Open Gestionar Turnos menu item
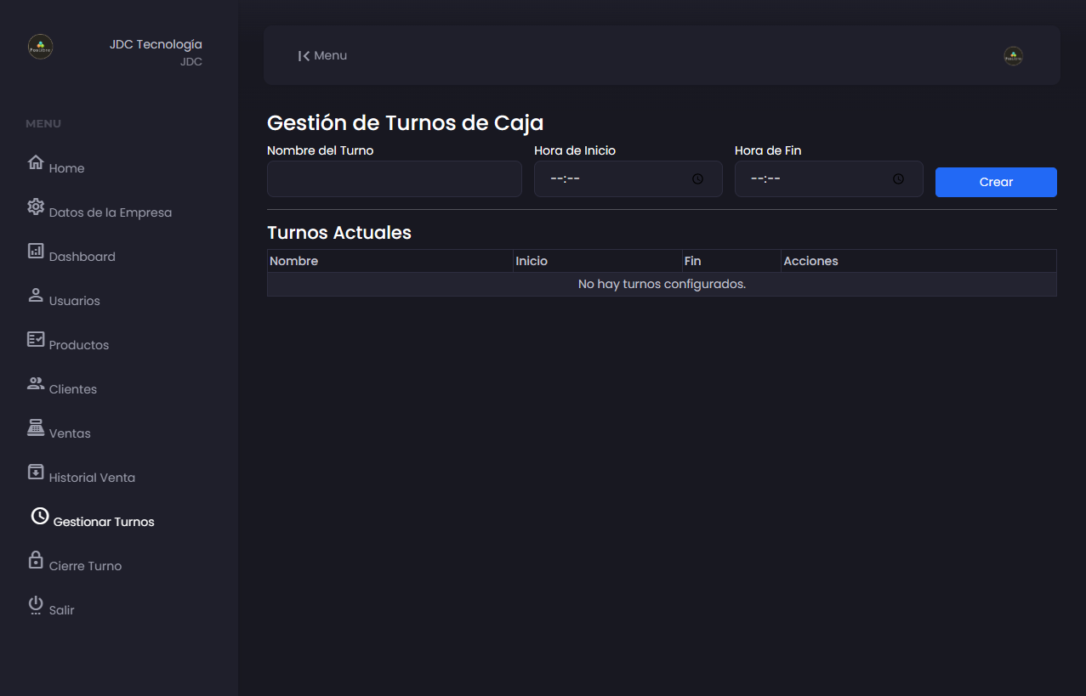Screen dimensions: 1086x696 point(103,522)
